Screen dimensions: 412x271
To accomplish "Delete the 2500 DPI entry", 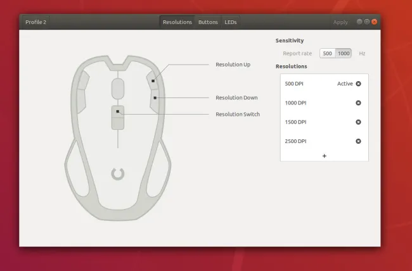I will click(x=358, y=141).
